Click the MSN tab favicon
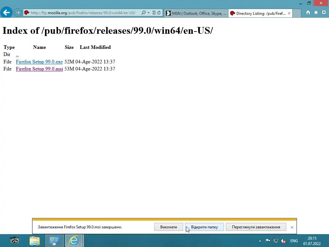The width and height of the screenshot is (329, 247). click(x=168, y=13)
